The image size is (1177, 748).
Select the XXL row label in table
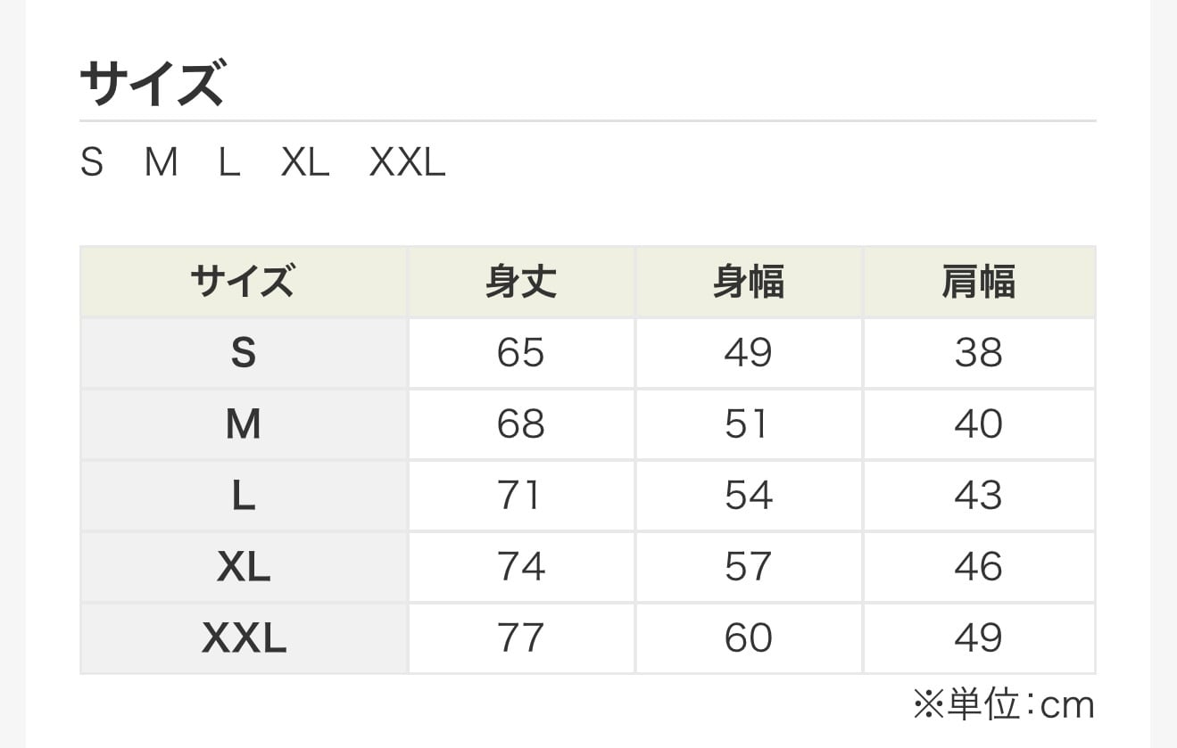(x=243, y=638)
